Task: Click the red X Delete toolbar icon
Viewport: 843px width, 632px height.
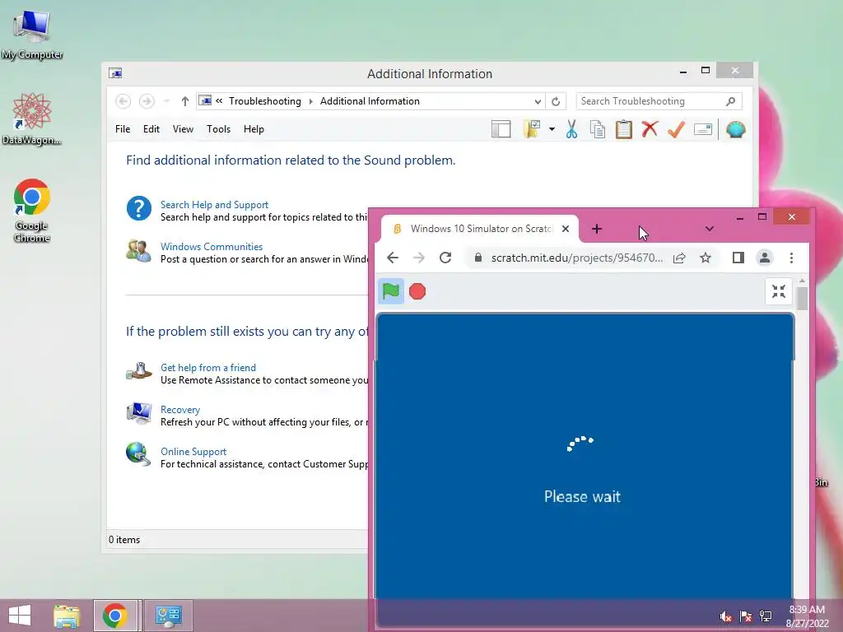Action: (x=650, y=129)
